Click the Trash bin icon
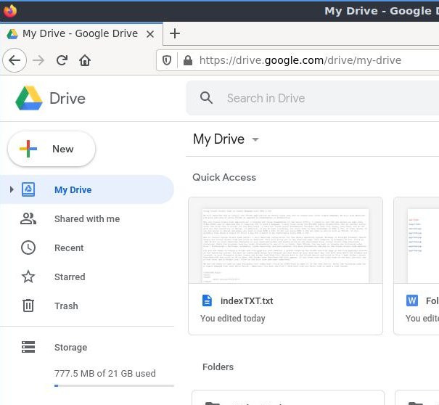 click(28, 306)
